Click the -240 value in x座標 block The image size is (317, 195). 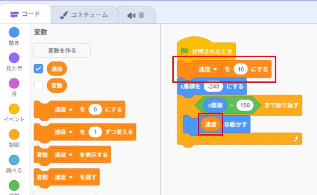pyautogui.click(x=213, y=87)
